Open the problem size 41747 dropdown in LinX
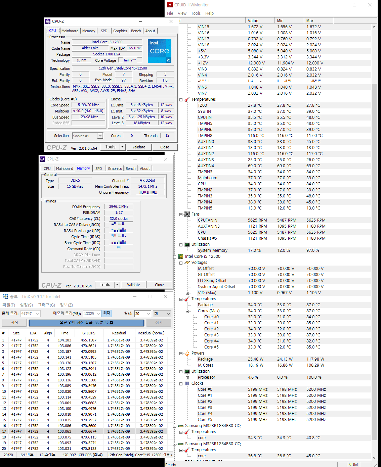Screen dimensions: 381x467 (x=37, y=314)
